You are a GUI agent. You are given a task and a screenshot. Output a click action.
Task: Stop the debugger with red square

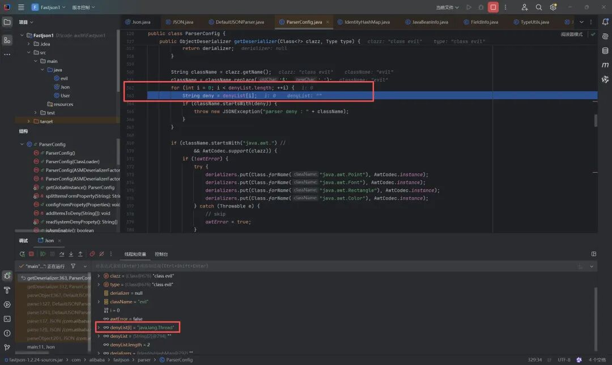pyautogui.click(x=32, y=254)
